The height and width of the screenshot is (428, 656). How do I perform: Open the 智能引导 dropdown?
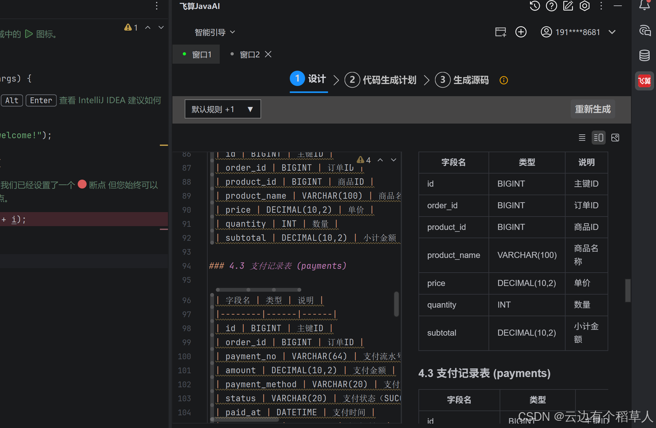click(x=215, y=32)
